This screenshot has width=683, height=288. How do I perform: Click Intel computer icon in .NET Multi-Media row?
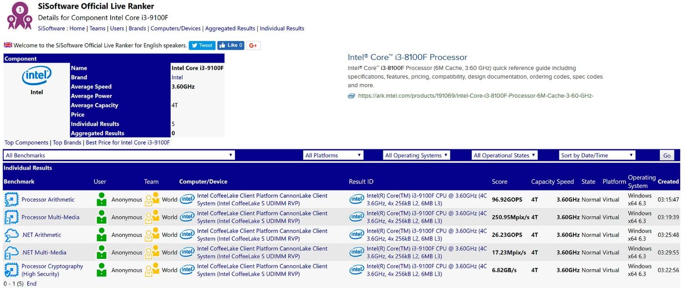pyautogui.click(x=187, y=253)
